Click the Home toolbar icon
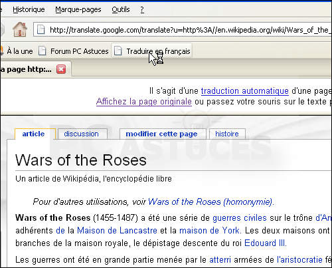 pos(20,29)
